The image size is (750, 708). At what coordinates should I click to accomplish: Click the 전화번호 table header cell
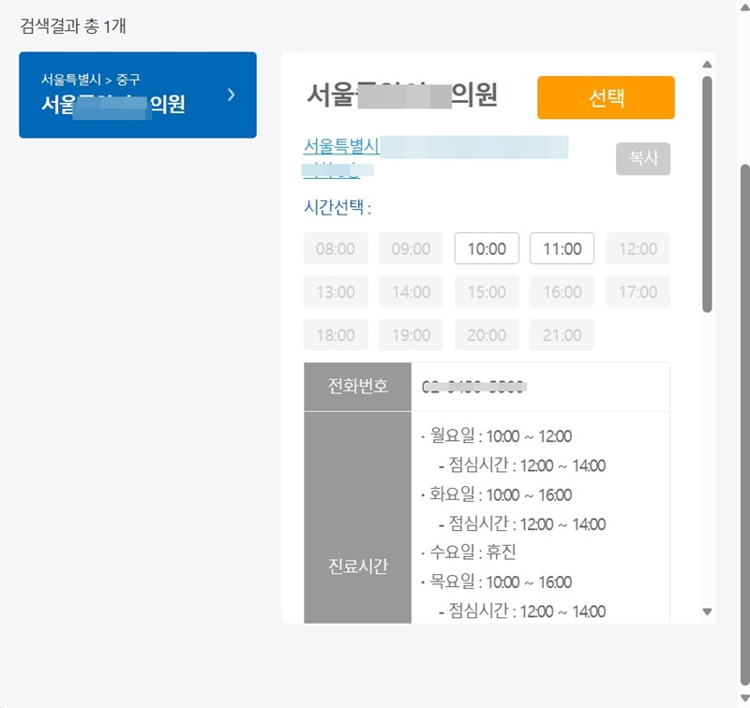(x=358, y=387)
